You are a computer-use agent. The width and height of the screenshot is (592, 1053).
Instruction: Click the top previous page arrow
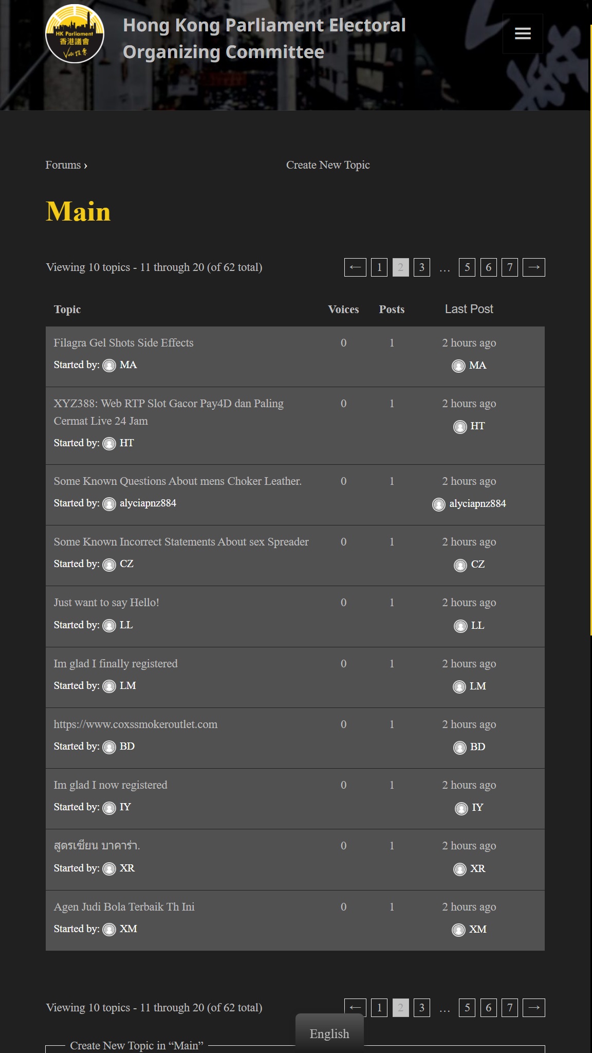tap(355, 267)
